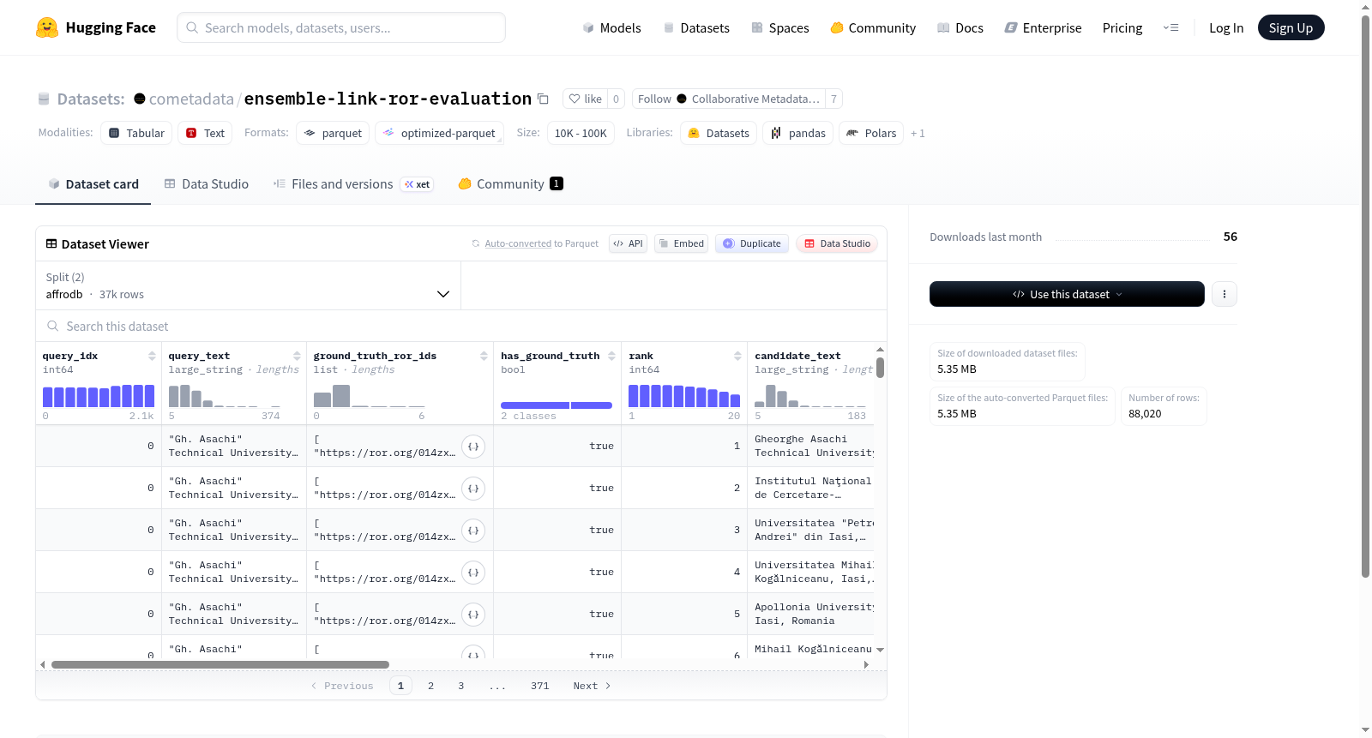
Task: Select the Text modality tag
Action: [205, 133]
